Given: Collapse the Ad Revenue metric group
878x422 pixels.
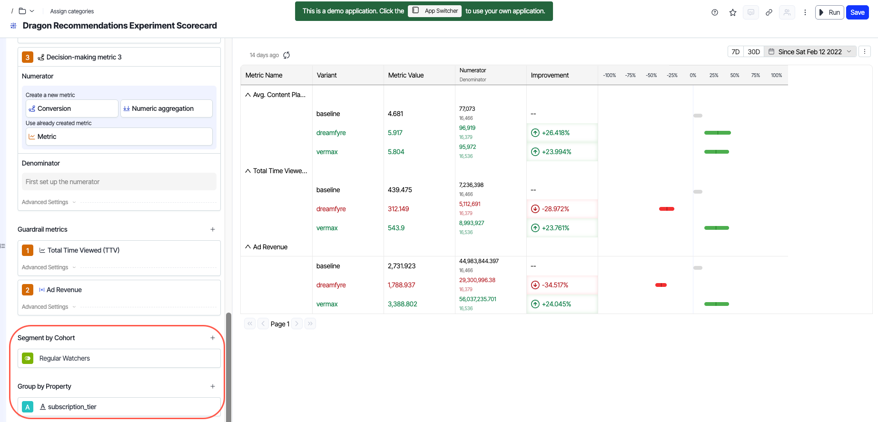Looking at the screenshot, I should click(248, 247).
